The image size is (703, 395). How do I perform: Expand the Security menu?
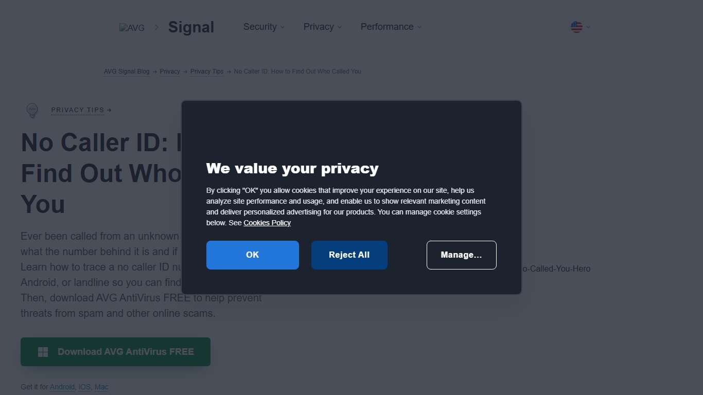tap(263, 27)
